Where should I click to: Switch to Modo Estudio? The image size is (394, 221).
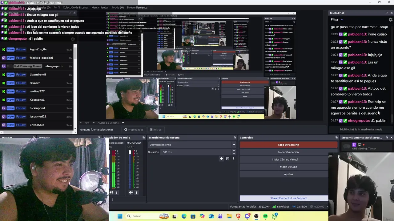288,167
